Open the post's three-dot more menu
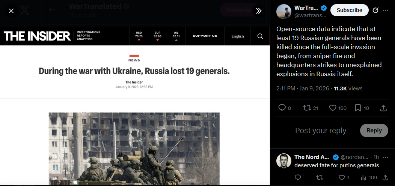This screenshot has width=395, height=186. tap(386, 10)
